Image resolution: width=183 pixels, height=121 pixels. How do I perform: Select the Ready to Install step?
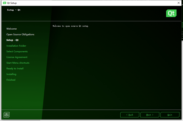pos(15,69)
